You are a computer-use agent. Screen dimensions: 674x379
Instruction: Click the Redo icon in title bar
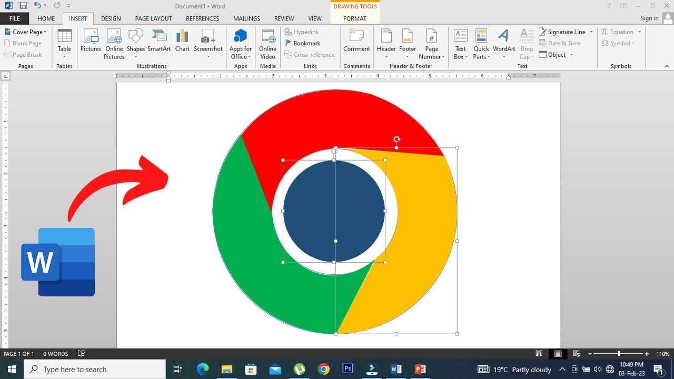click(57, 6)
